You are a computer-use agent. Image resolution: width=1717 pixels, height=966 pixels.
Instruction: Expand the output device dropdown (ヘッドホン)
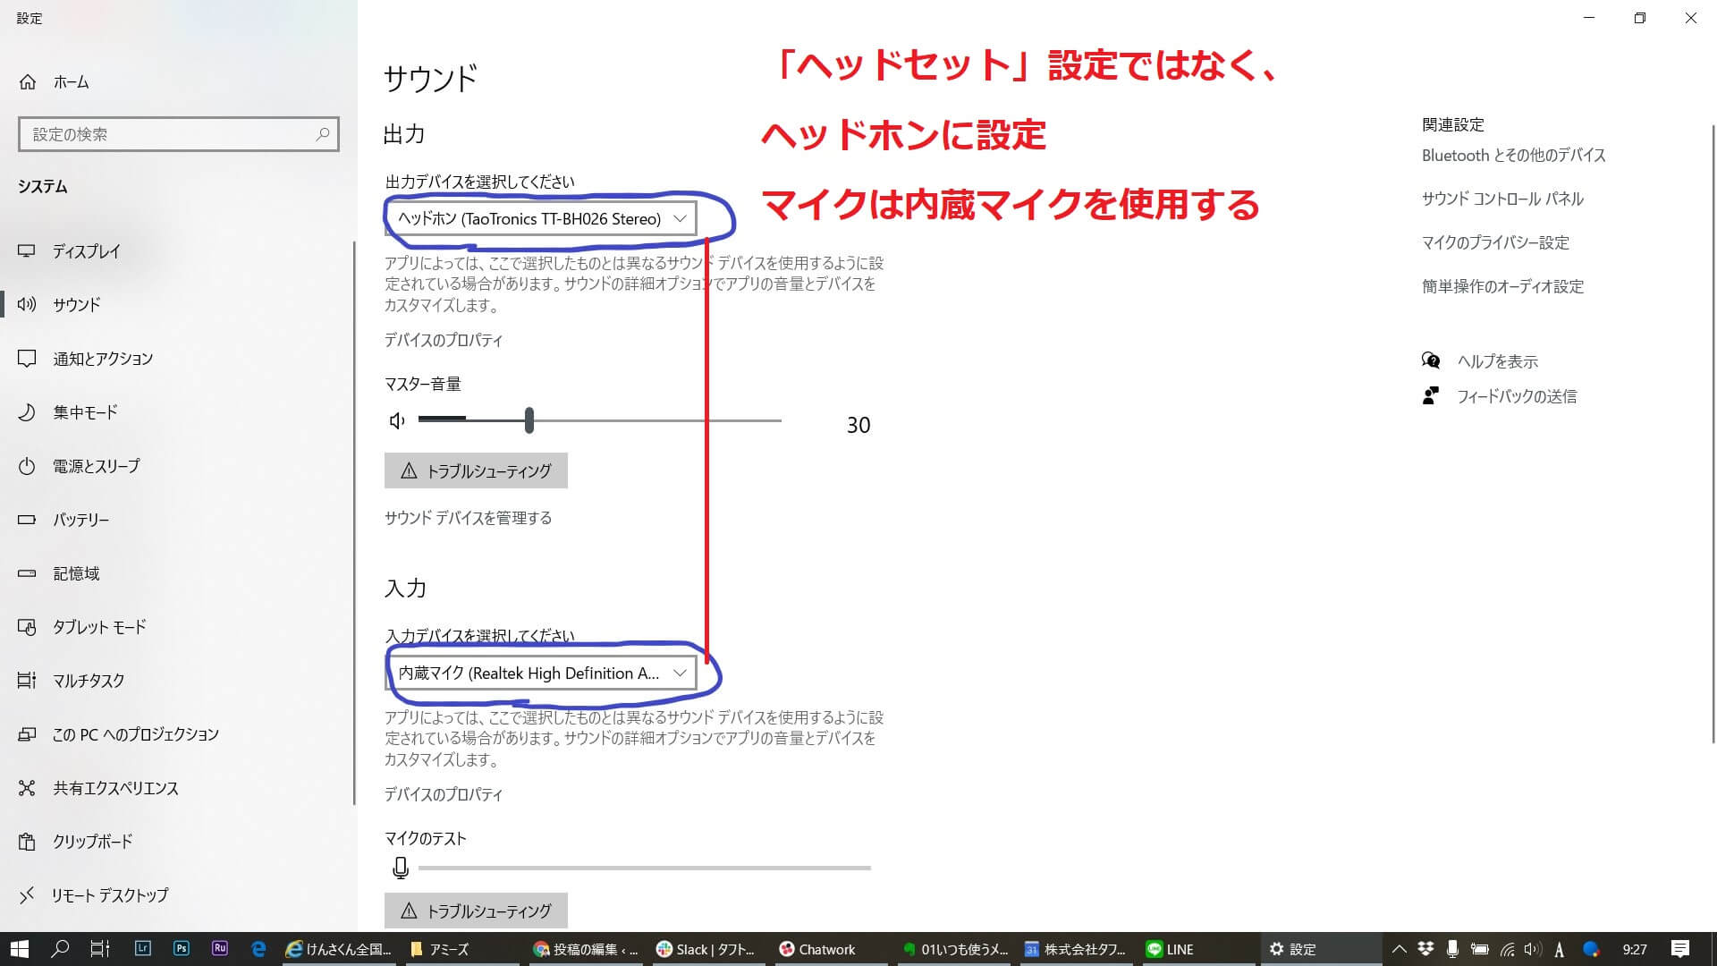click(x=540, y=219)
